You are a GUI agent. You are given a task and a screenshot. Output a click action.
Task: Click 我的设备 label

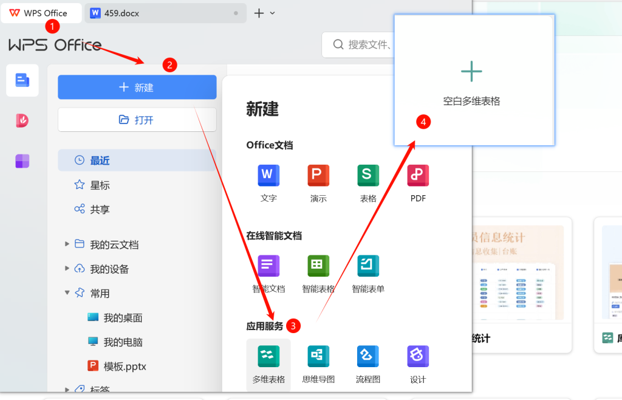(x=109, y=269)
